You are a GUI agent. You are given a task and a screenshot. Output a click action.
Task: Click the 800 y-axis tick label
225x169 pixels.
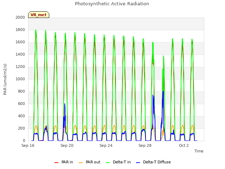21,92
